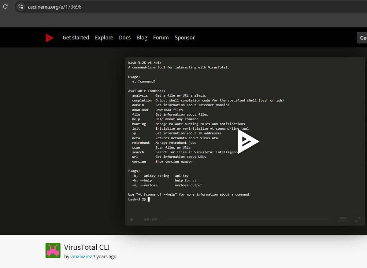The width and height of the screenshot is (367, 268).
Task: Click the partially visible button at top right
Action: point(362,38)
